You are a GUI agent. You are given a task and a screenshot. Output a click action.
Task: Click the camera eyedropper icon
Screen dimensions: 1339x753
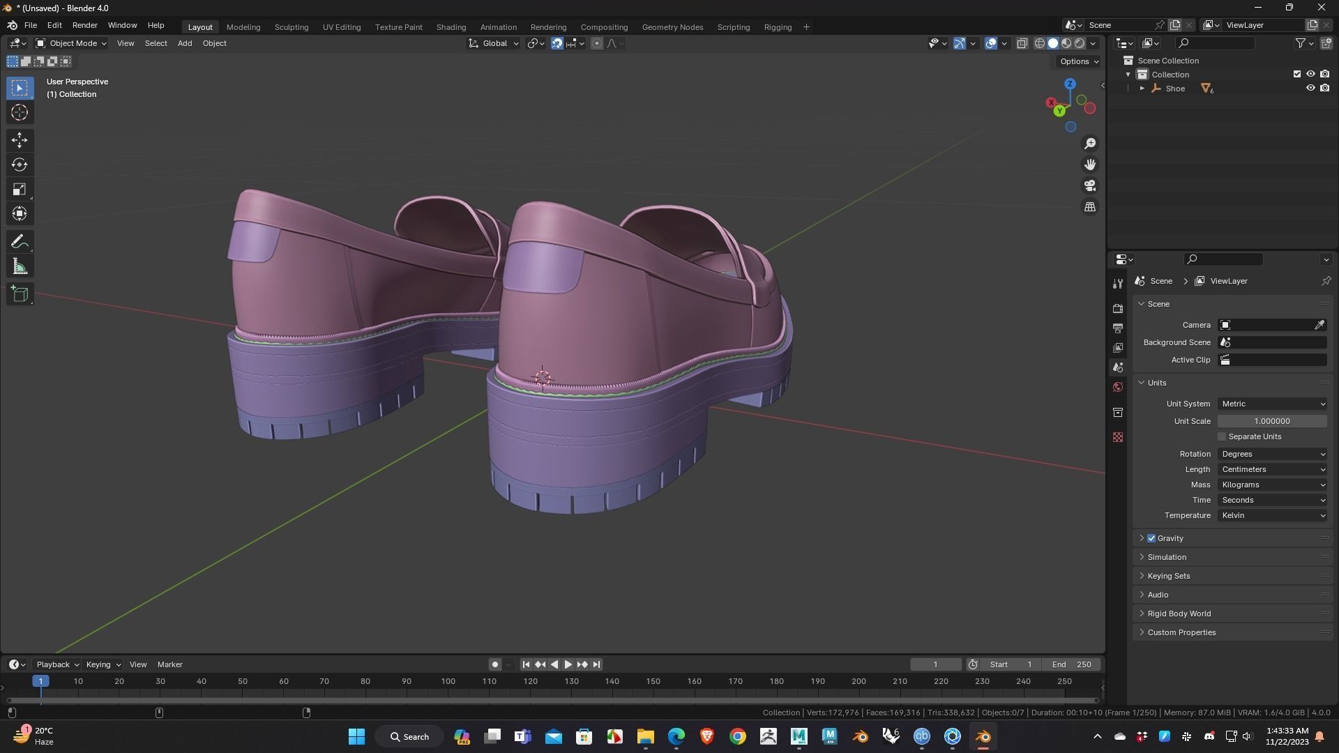click(x=1319, y=325)
